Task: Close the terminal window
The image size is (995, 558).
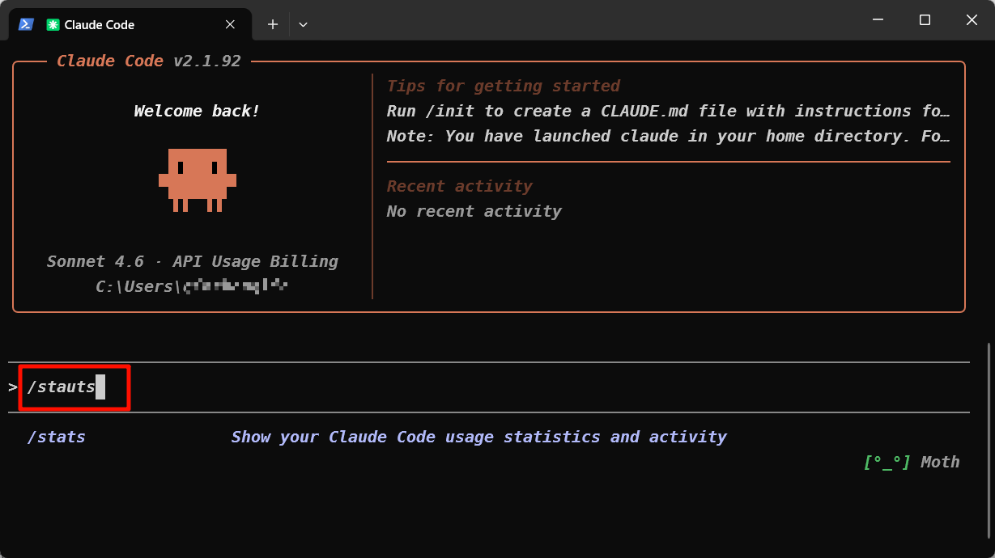Action: (x=972, y=19)
